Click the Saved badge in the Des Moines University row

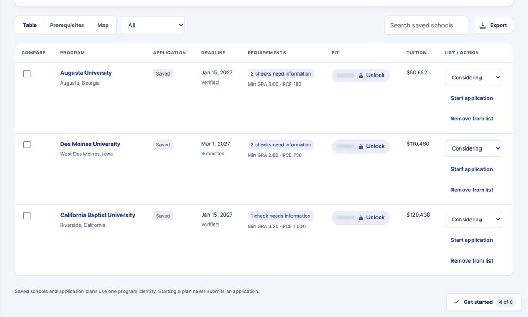point(163,145)
